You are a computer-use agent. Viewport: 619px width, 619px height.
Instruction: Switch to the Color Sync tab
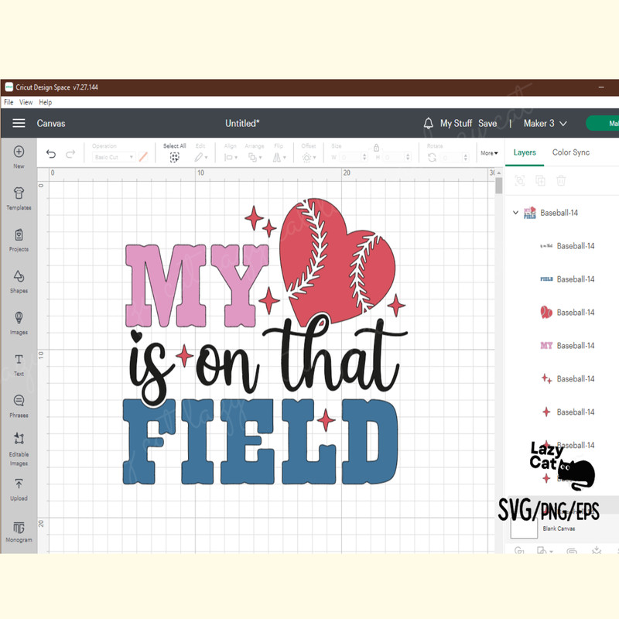point(571,152)
